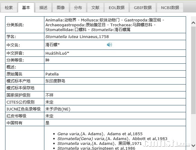Open the 检索 search tab
This screenshot has width=196, height=150.
(x=9, y=8)
